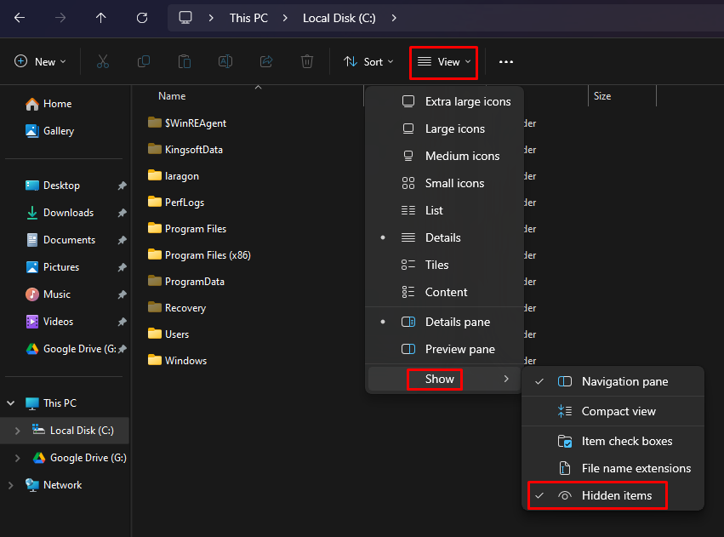Screen dimensions: 724x537
Task: Click the Cut scissors icon
Action: (103, 61)
